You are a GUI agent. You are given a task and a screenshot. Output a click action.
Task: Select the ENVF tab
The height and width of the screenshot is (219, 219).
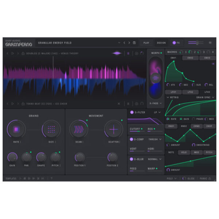209,126
